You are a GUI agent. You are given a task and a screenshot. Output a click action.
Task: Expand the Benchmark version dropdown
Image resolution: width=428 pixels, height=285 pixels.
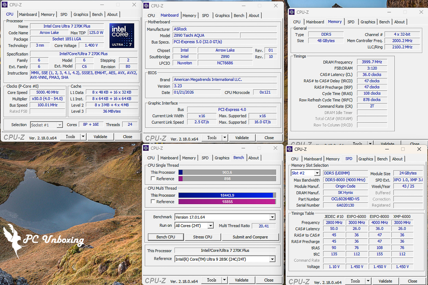click(272, 217)
